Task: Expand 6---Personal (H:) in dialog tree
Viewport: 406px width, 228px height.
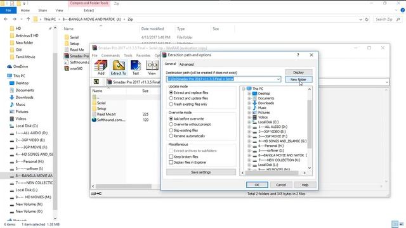Action: 249,146
